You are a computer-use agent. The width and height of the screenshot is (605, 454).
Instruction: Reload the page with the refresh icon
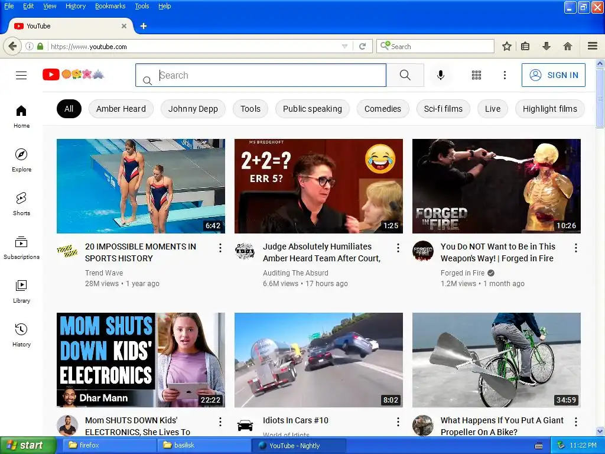point(362,46)
